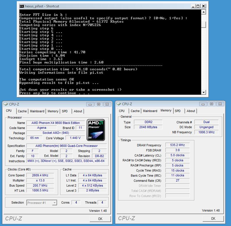Click the Cores count value
The image size is (231, 226).
[76, 202]
